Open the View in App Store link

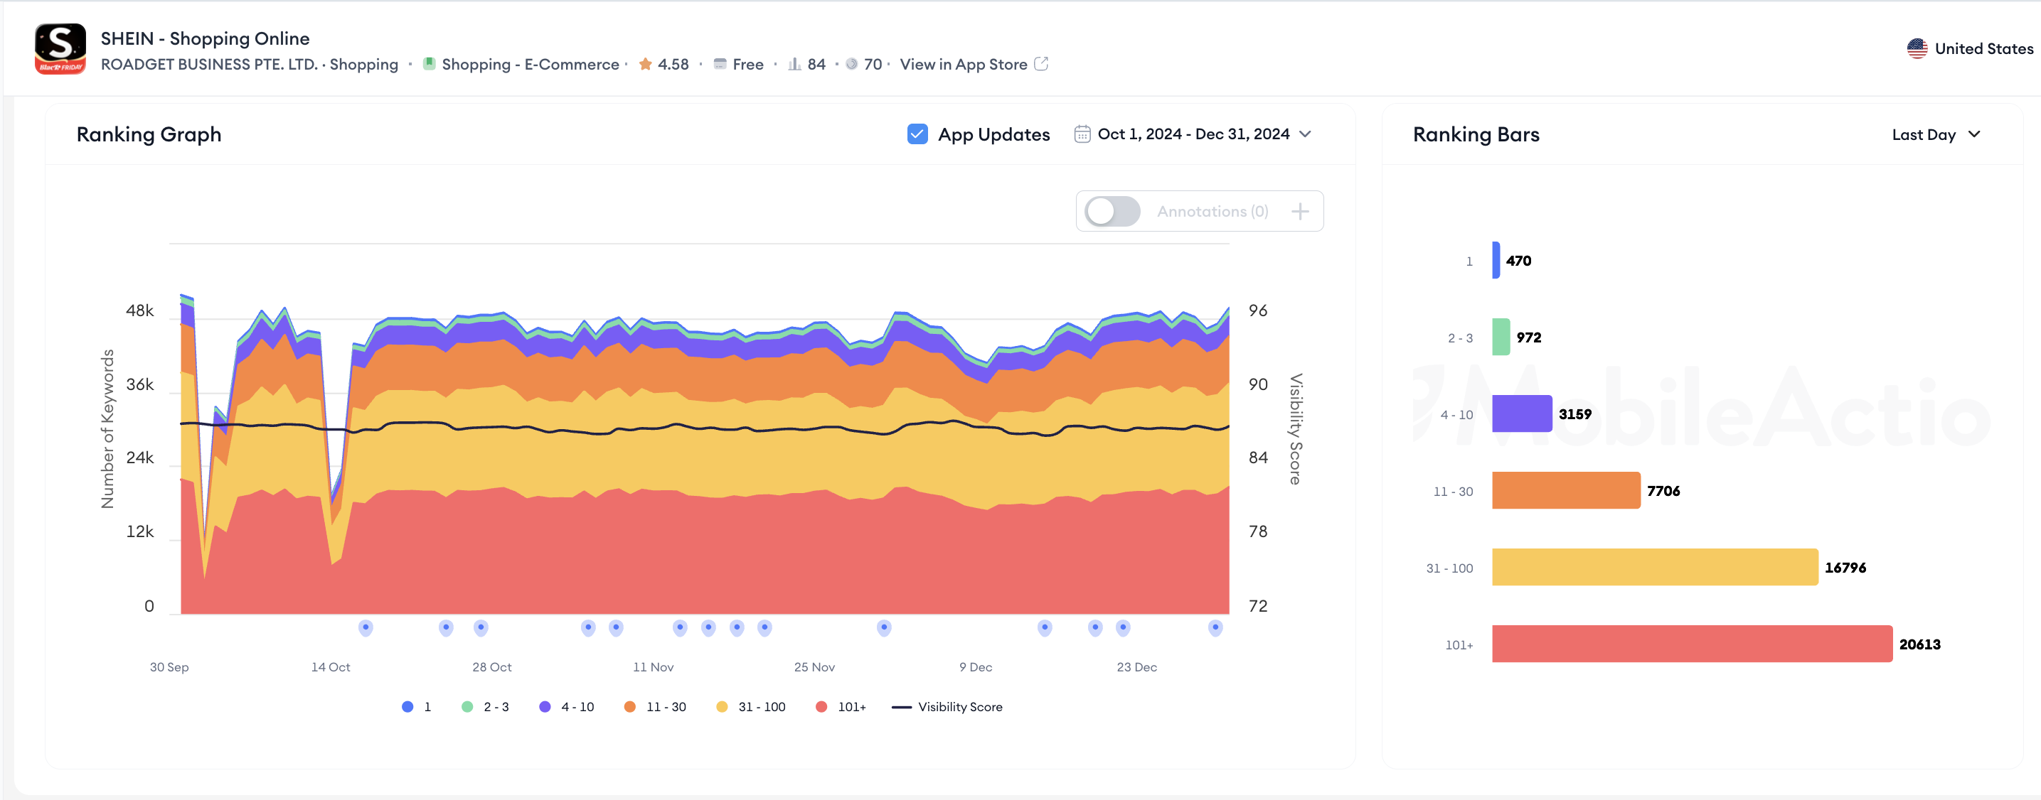pyautogui.click(x=963, y=64)
